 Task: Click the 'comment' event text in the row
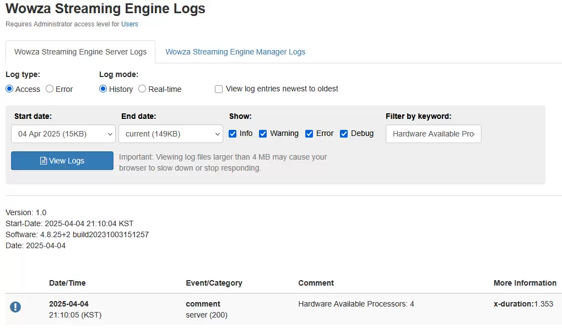203,304
